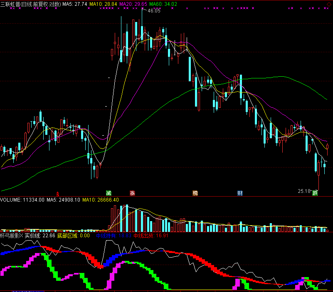Click the green 跌 marker icon
Screen dimensions: 333x292
tap(315, 192)
